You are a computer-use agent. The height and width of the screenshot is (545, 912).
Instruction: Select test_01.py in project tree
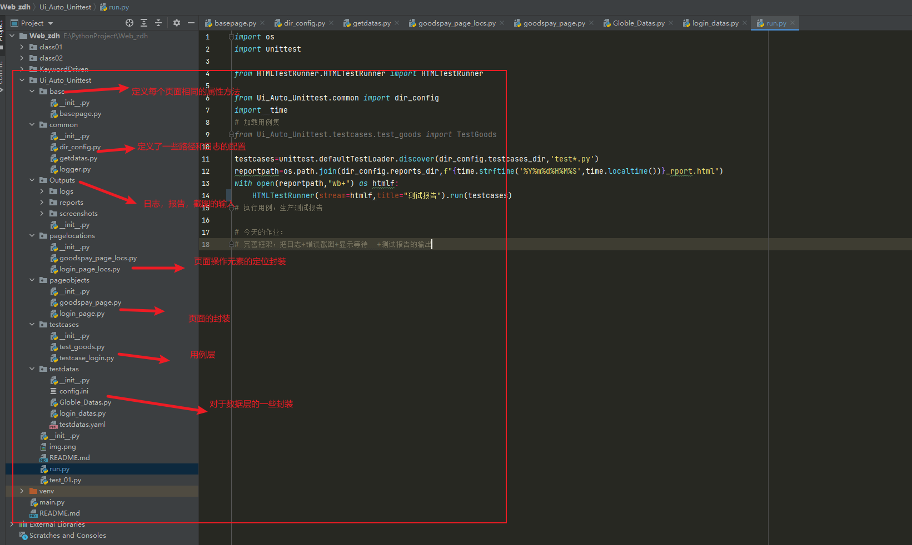pyautogui.click(x=65, y=480)
